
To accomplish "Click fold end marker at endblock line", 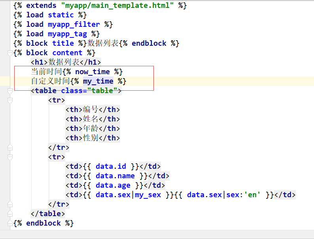I will pyautogui.click(x=10, y=223).
